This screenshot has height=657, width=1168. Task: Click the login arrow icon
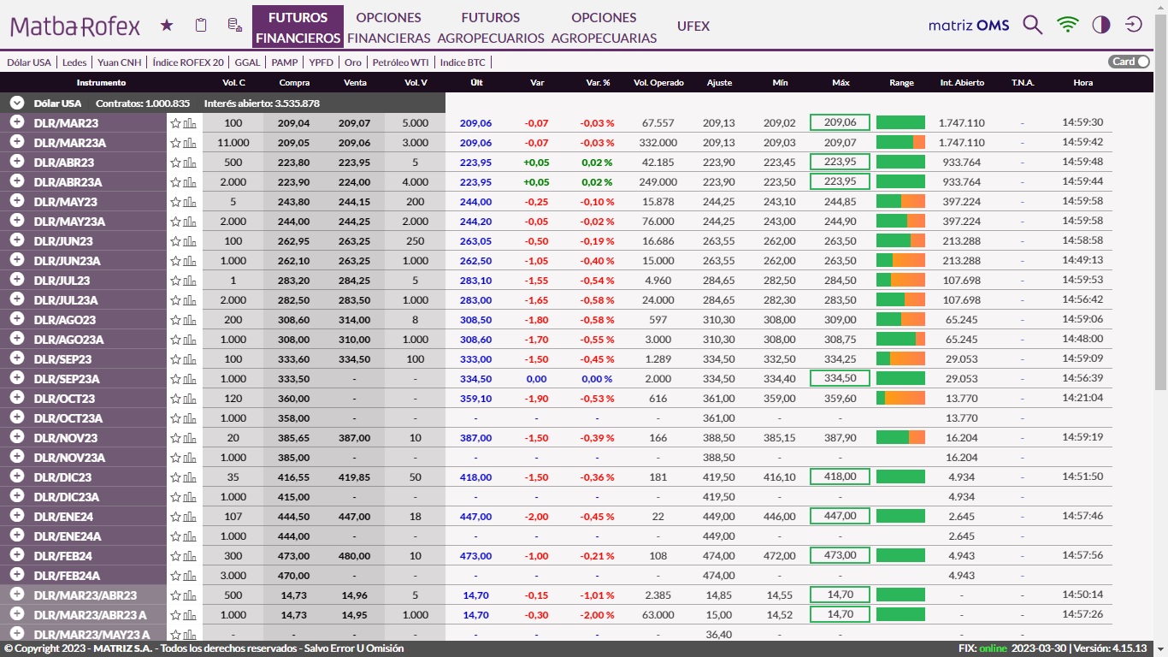pos(1134,25)
